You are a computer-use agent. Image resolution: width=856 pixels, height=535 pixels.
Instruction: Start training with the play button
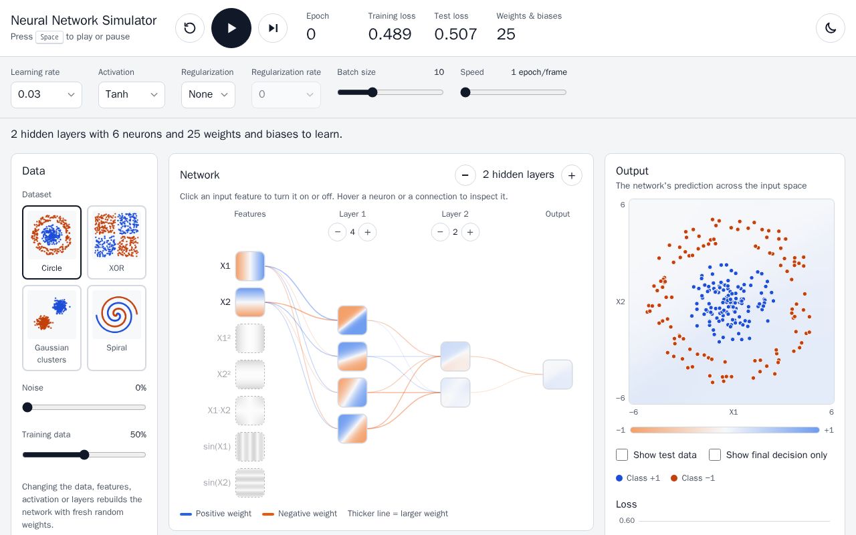tap(231, 28)
